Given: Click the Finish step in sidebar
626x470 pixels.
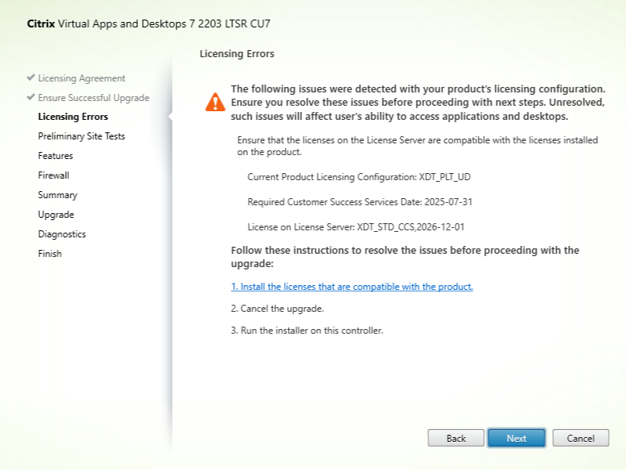Looking at the screenshot, I should [x=49, y=254].
